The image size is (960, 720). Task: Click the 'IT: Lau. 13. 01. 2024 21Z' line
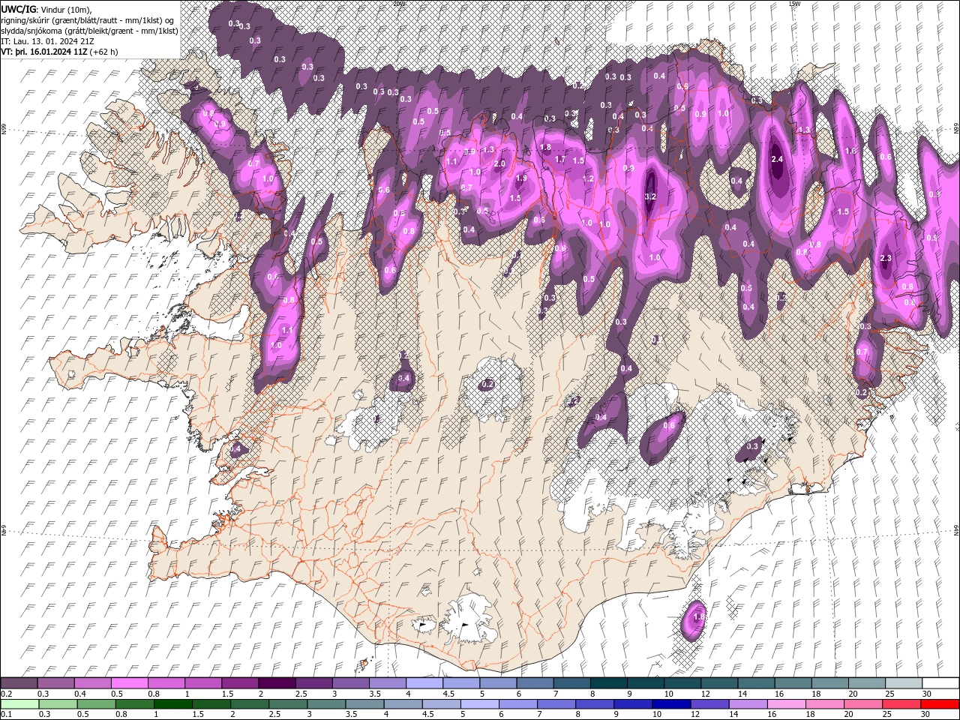(48, 41)
